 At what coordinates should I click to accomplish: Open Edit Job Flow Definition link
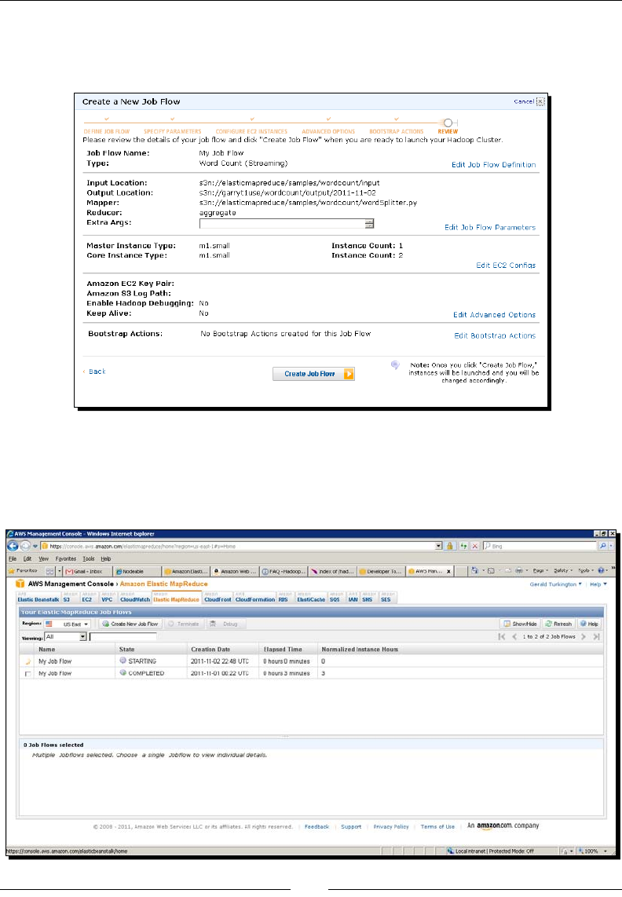point(494,165)
